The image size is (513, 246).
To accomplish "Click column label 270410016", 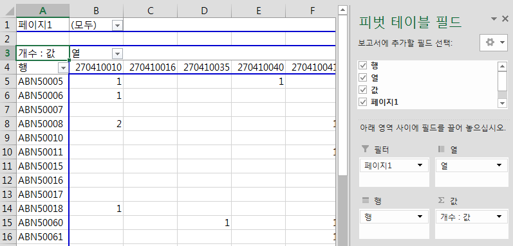I will pyautogui.click(x=150, y=67).
